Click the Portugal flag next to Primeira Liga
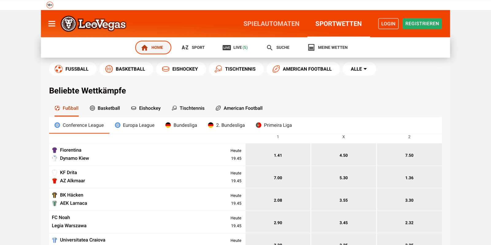Screen dimensions: 491x245 click(259, 125)
